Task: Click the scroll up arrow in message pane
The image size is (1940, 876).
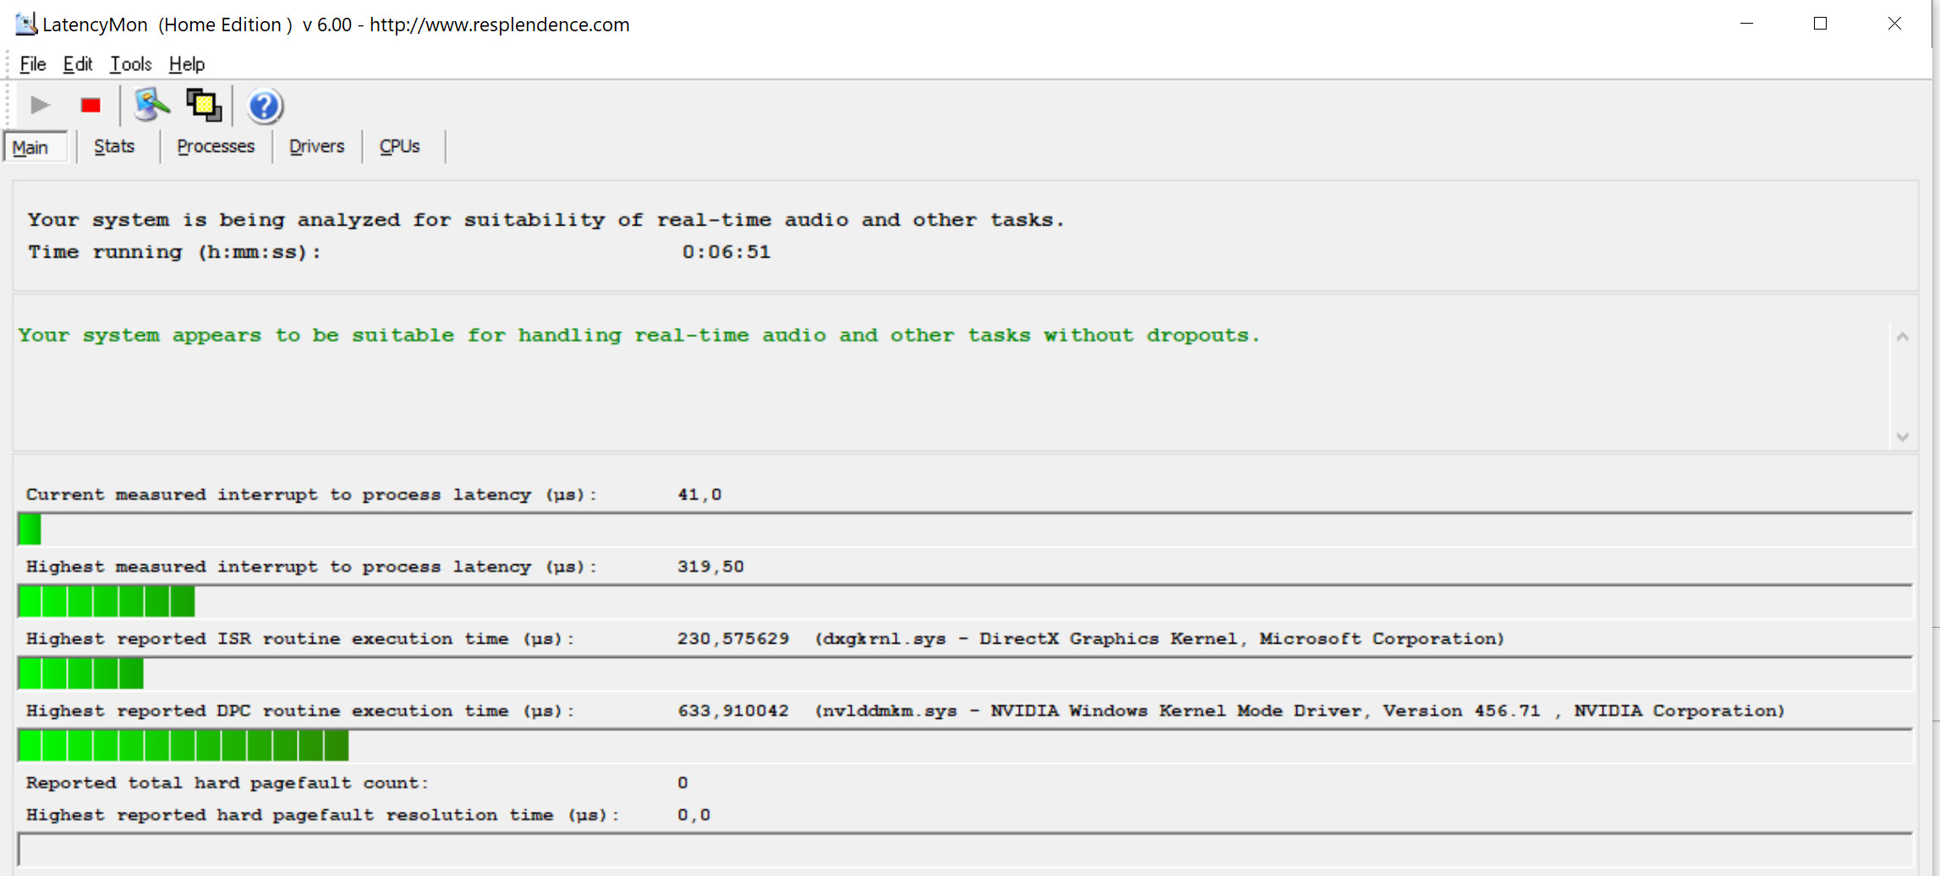Action: [1903, 337]
